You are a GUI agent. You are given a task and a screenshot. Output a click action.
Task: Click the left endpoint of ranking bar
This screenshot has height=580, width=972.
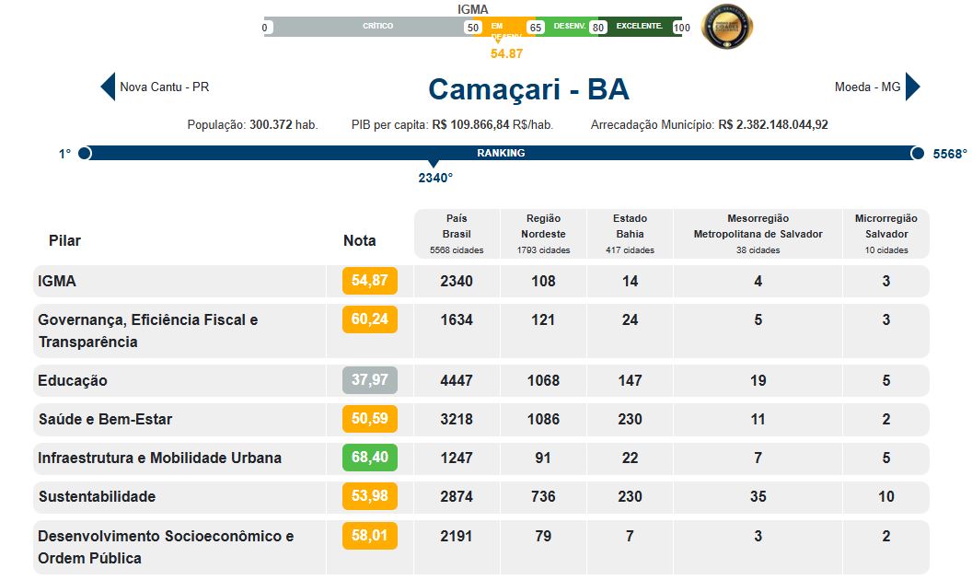(85, 153)
